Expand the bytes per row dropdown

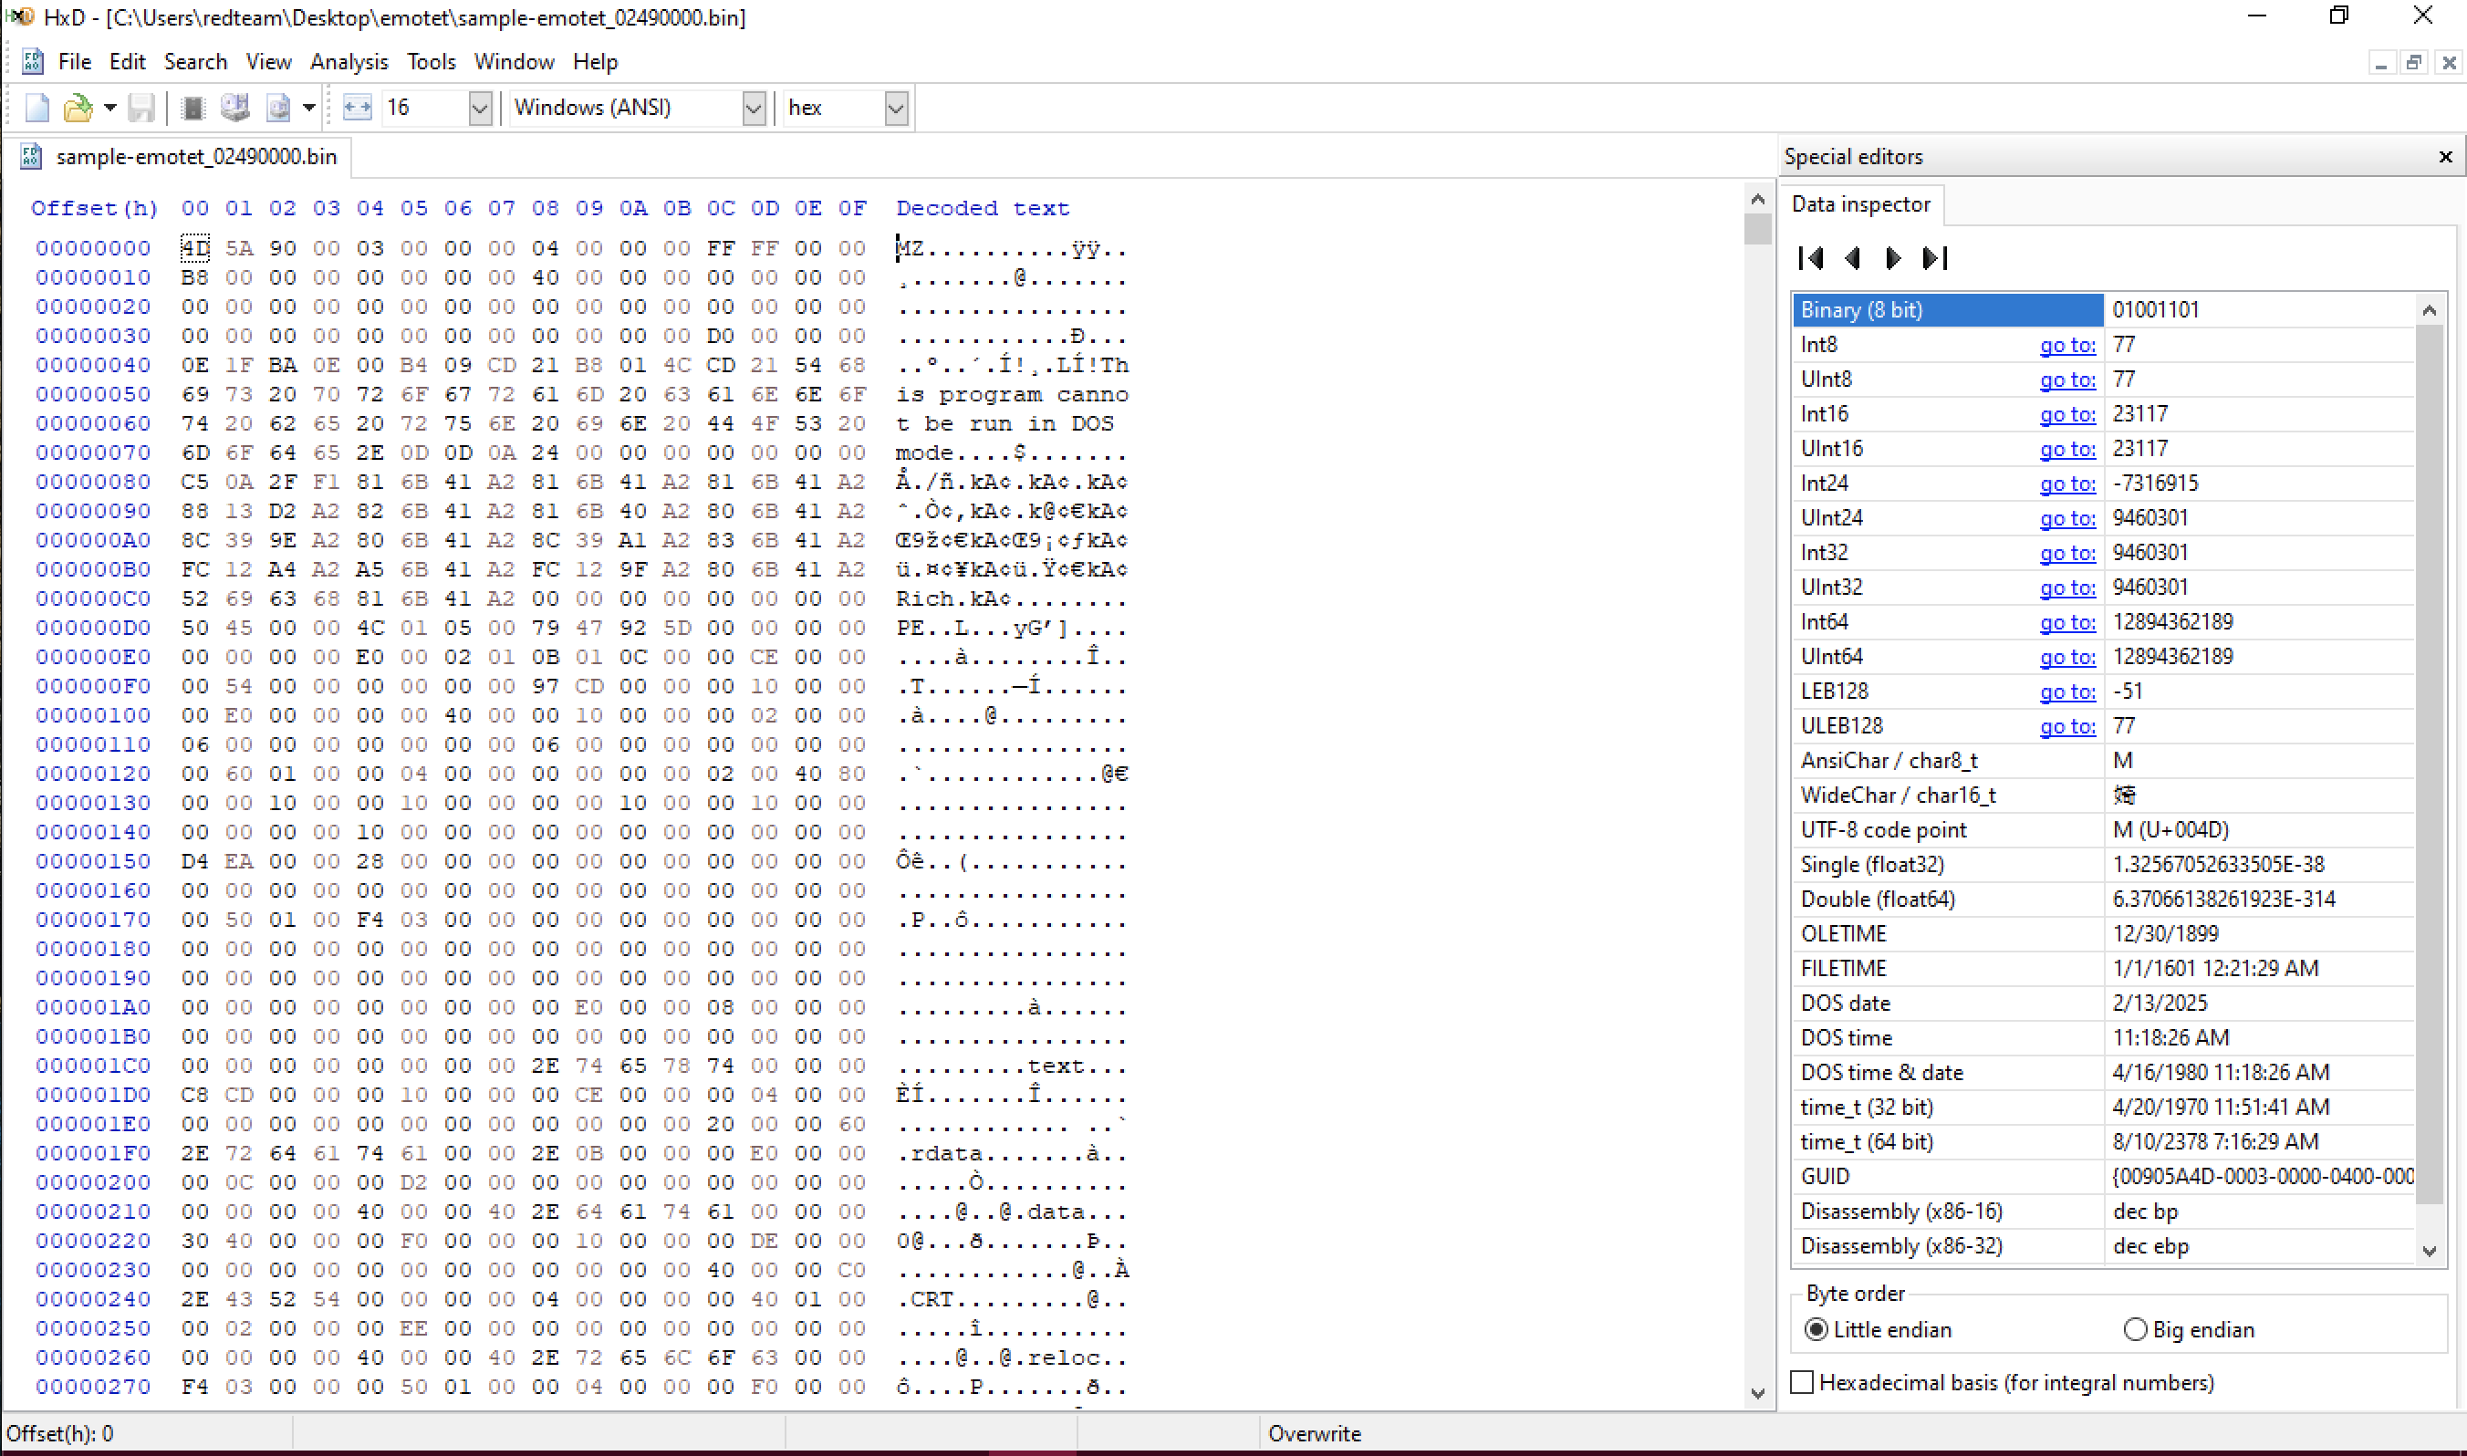pos(480,108)
